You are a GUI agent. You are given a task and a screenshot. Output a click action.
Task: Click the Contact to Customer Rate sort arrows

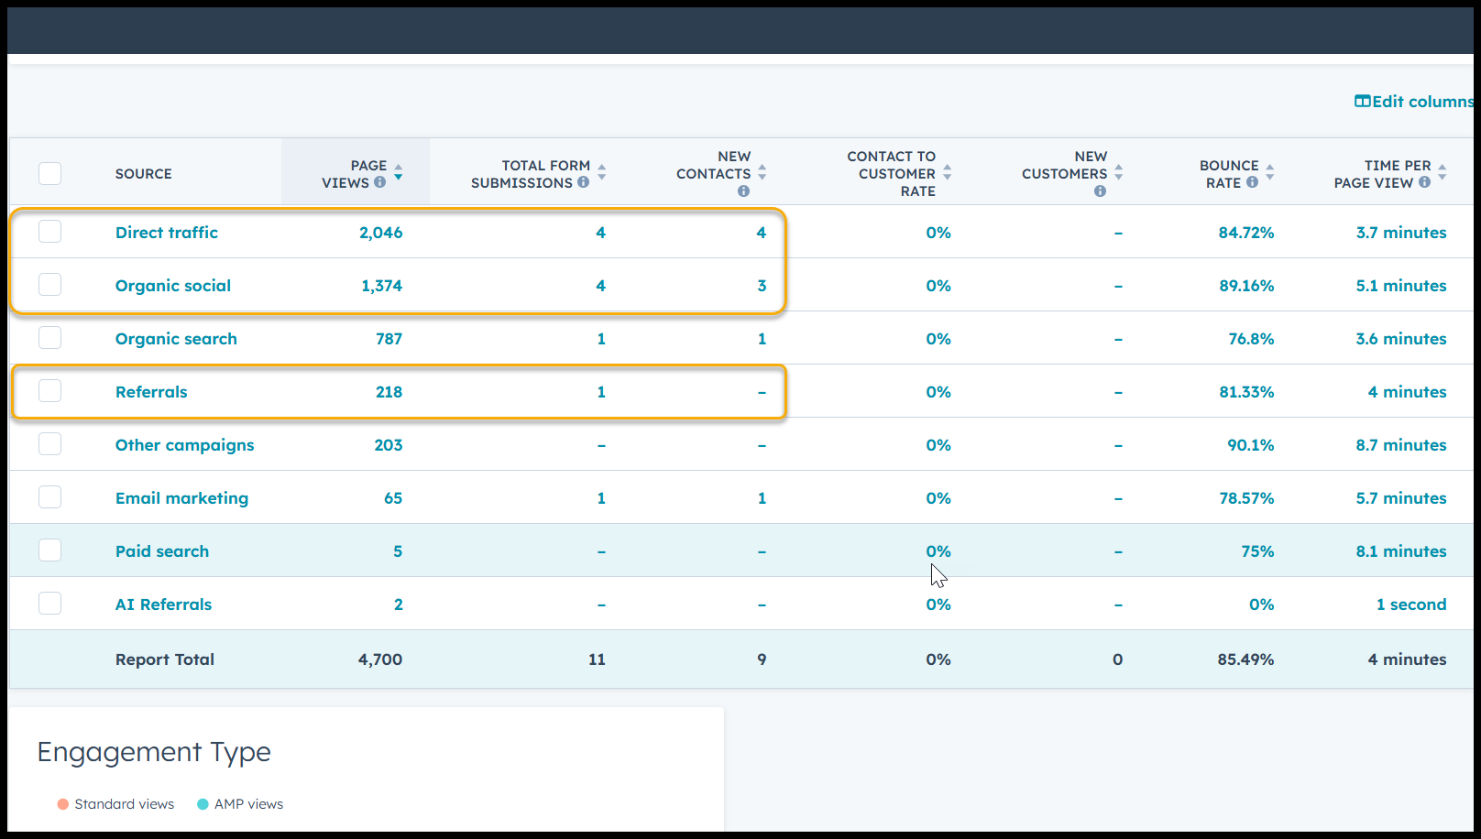point(948,172)
